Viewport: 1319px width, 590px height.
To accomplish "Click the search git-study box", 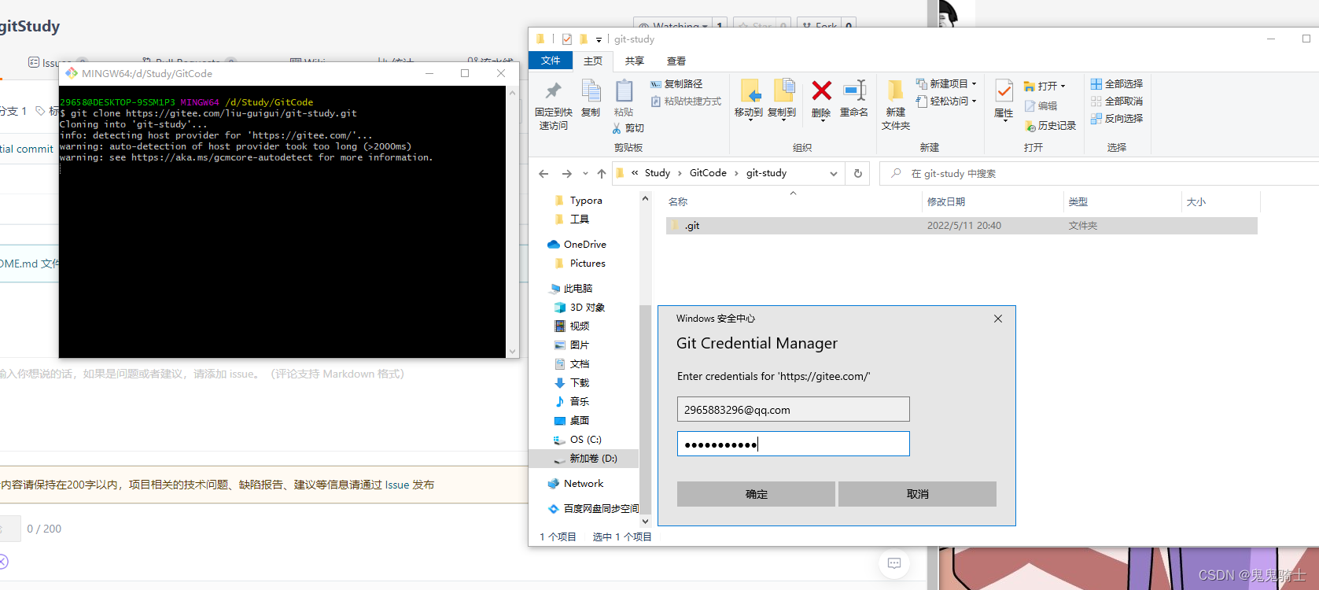I will coord(1099,174).
